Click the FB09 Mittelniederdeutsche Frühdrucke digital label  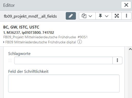[x=41, y=42]
